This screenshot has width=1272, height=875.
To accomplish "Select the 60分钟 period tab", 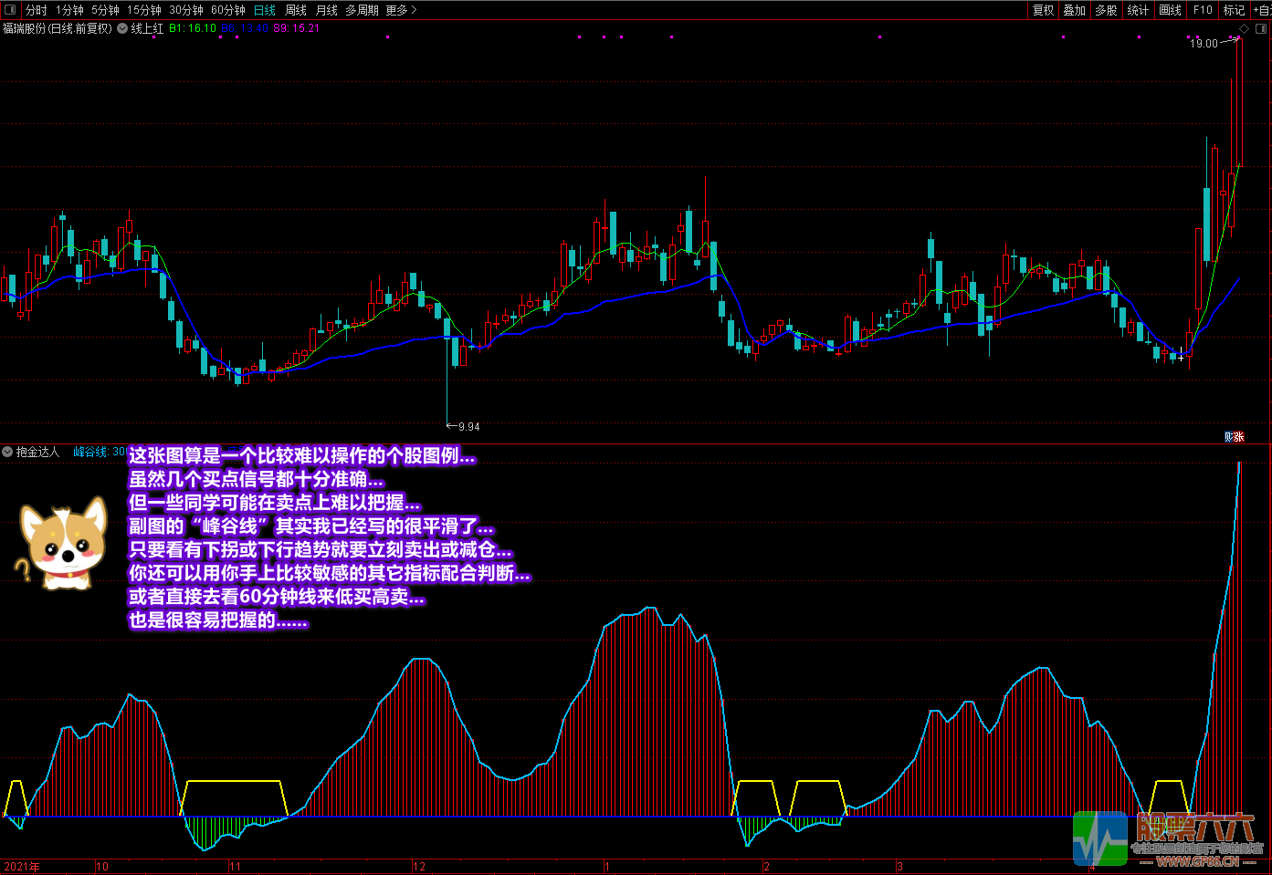I will click(227, 10).
